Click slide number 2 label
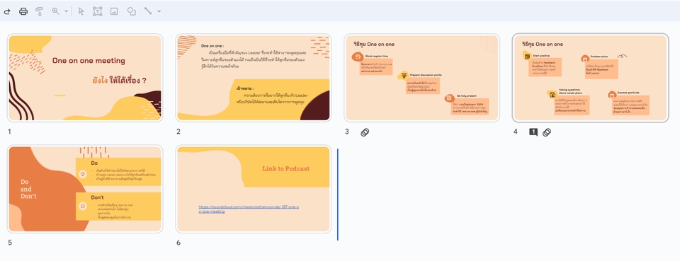This screenshot has width=680, height=261. coord(178,132)
